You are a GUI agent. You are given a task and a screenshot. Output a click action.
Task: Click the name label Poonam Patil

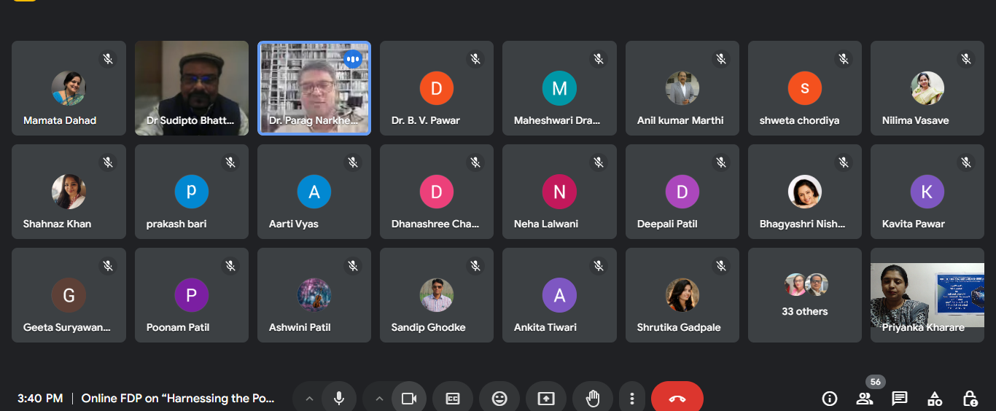pyautogui.click(x=178, y=327)
